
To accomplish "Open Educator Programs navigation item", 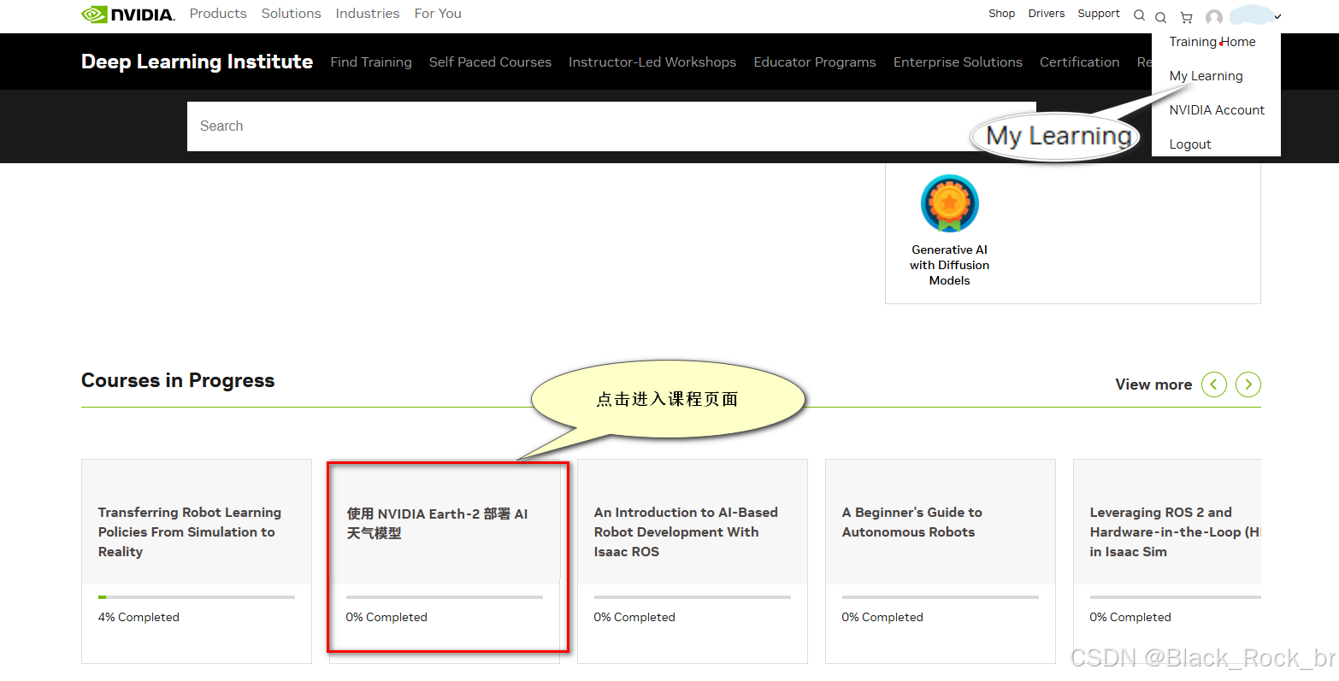I will [x=815, y=62].
